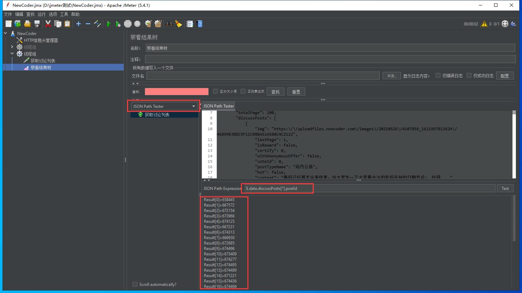The width and height of the screenshot is (522, 293).
Task: Select HTTP信息头管理器 in the tree
Action: [41, 40]
